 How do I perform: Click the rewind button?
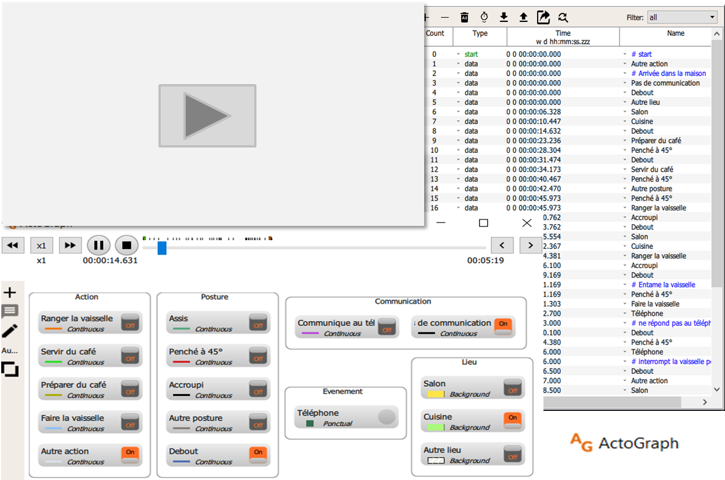click(13, 245)
